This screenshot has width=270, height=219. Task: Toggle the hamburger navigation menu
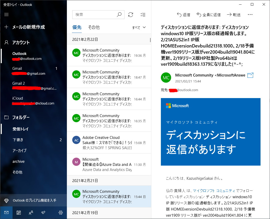6,14
